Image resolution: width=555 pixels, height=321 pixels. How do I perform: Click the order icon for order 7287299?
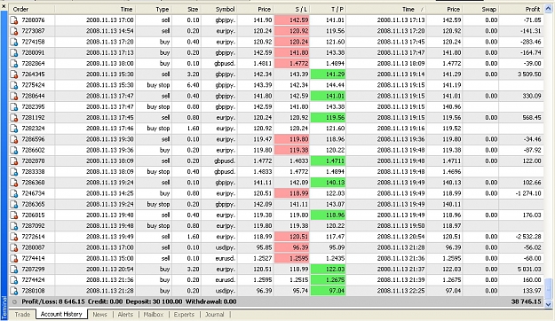(x=14, y=269)
